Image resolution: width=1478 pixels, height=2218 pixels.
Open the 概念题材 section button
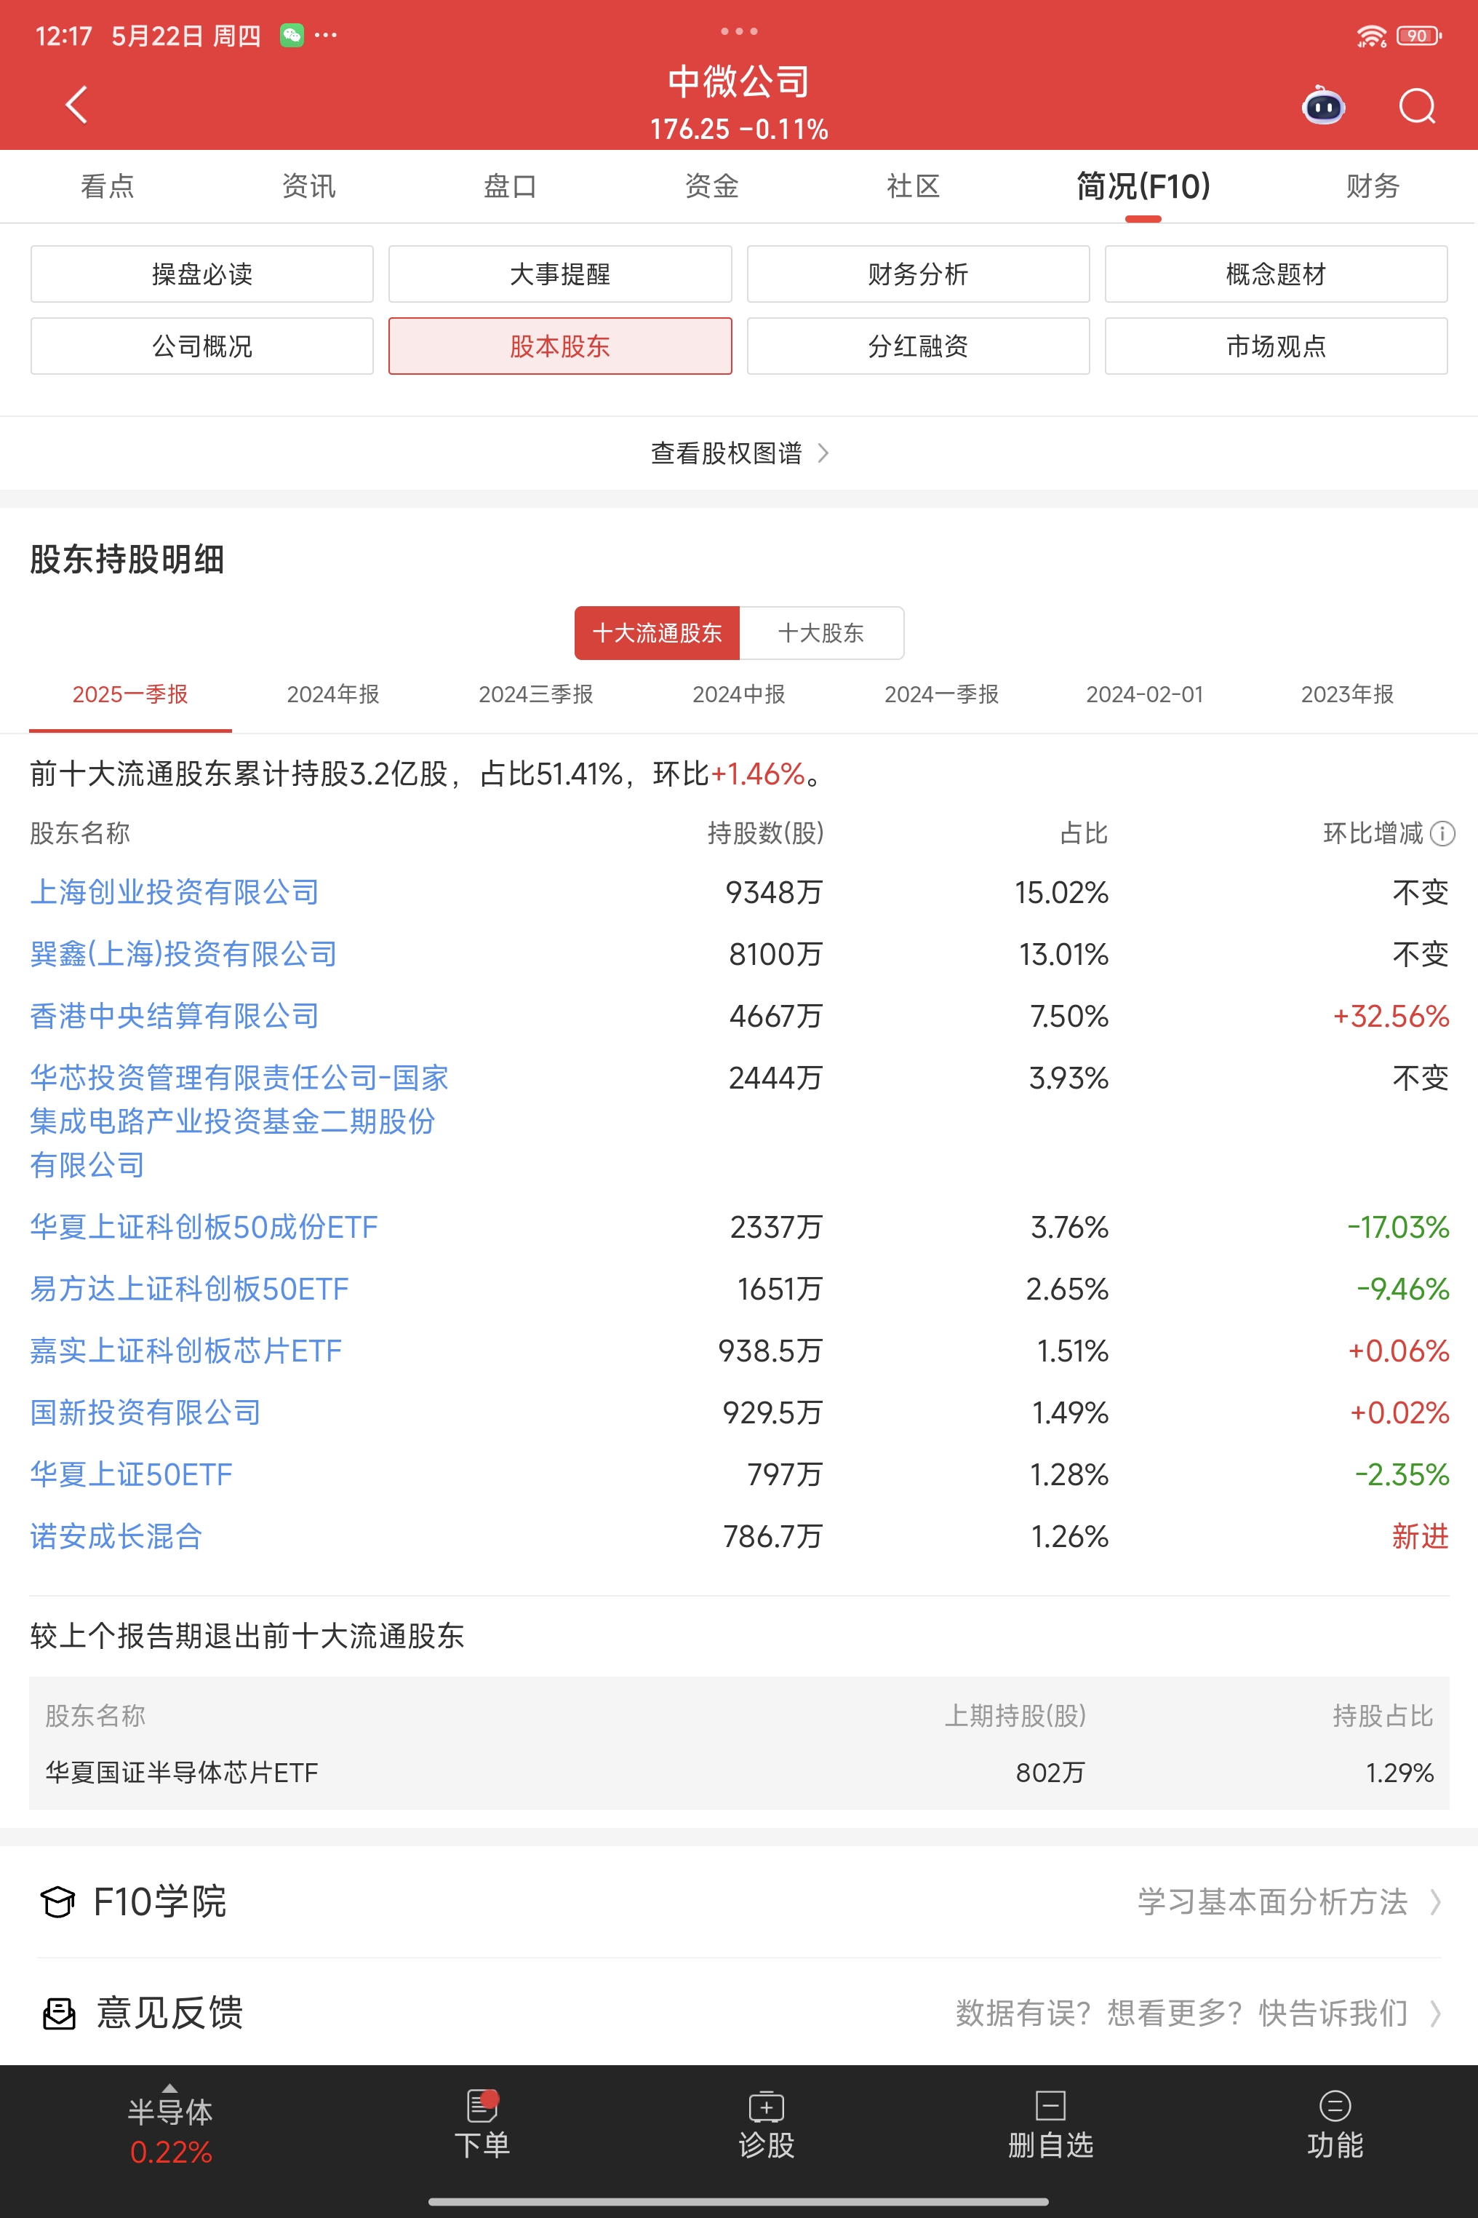[x=1277, y=274]
